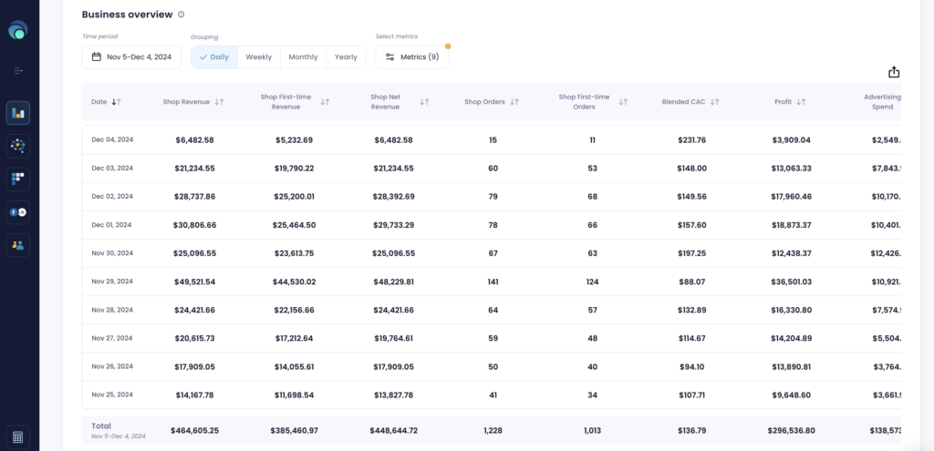934x451 pixels.
Task: Click the 1,228 total orders value
Action: click(x=493, y=430)
